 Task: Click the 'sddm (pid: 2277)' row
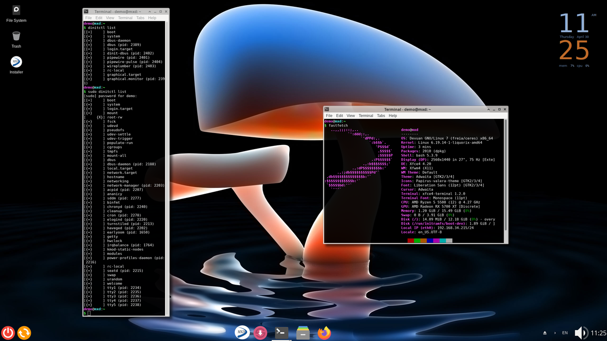click(112, 198)
